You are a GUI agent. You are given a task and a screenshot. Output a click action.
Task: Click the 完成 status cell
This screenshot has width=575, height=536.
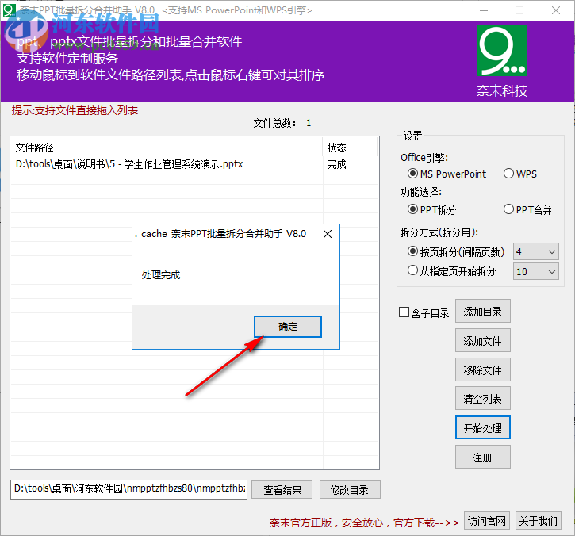tap(336, 164)
